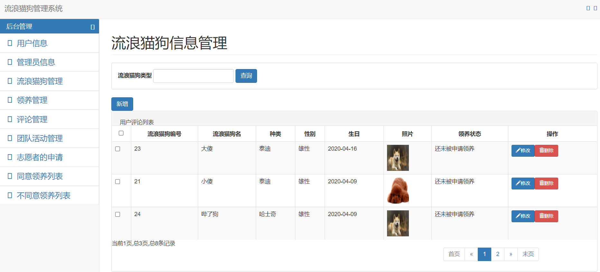Image resolution: width=600 pixels, height=272 pixels.
Task: Open 领养管理 menu item
Action: [x=50, y=100]
